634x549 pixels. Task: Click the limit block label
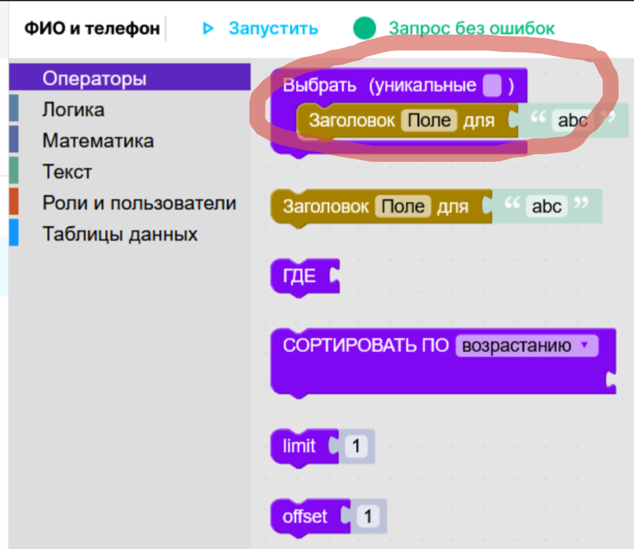click(x=299, y=446)
